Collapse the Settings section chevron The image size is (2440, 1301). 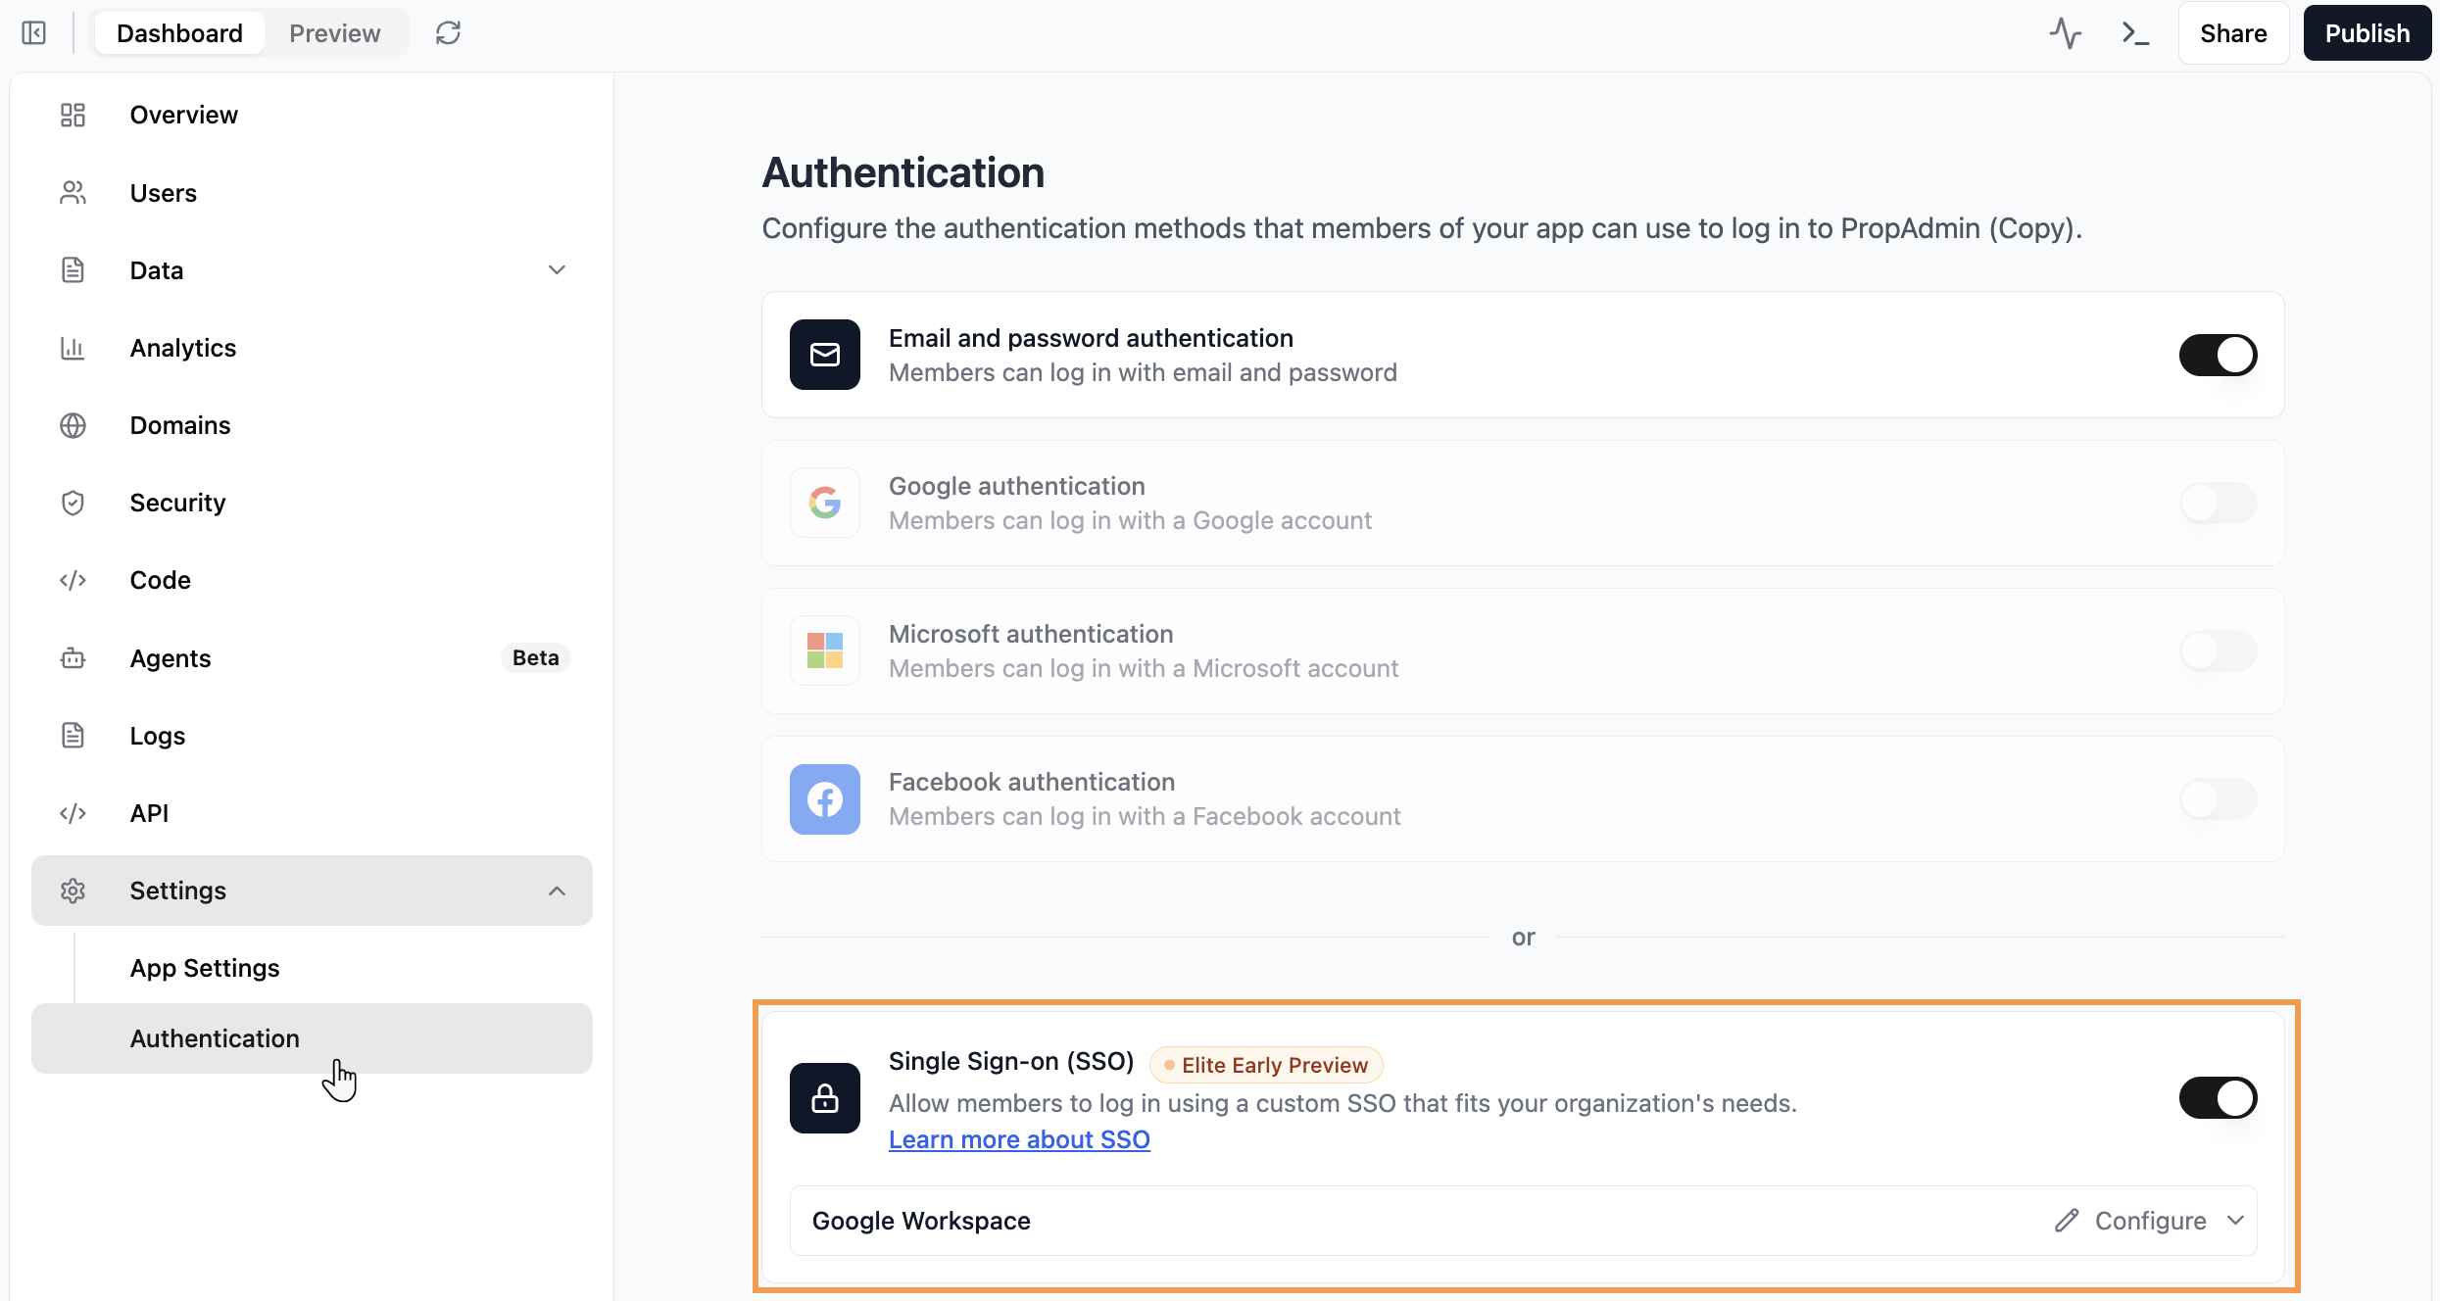click(557, 891)
